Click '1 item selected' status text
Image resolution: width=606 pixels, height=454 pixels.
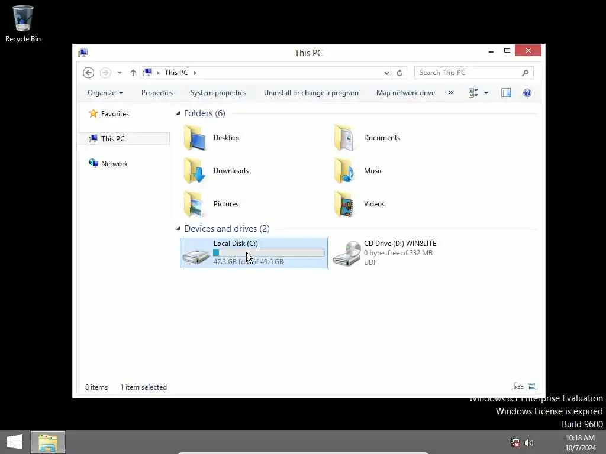pos(143,387)
